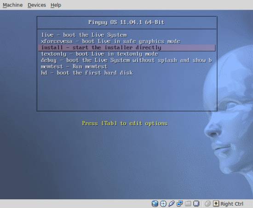This screenshot has height=208, width=253.
Task: Click the mouse integration status icon
Action: point(207,204)
